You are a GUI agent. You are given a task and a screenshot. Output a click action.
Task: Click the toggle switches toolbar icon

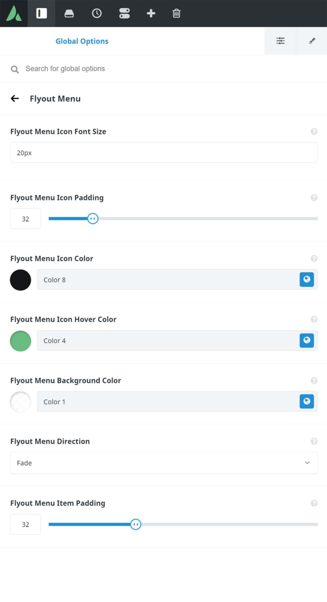124,13
